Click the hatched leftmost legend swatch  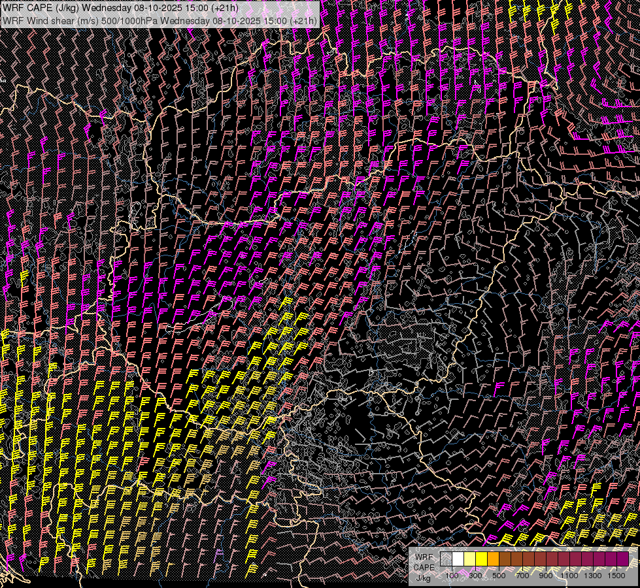coord(446,559)
